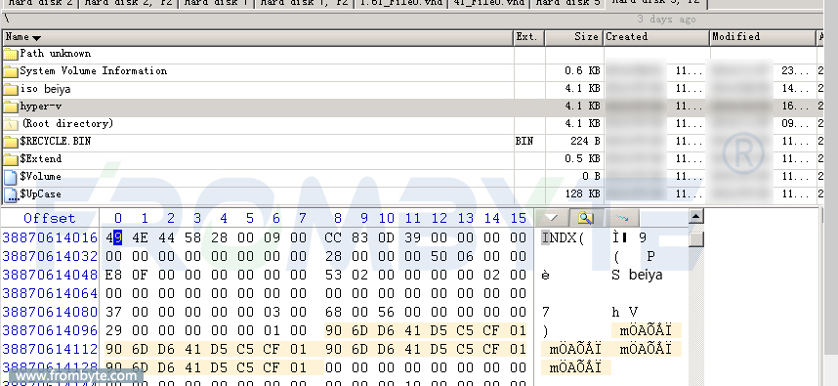Click hex byte 53 at offset 38870614048
The image size is (838, 386).
(333, 275)
